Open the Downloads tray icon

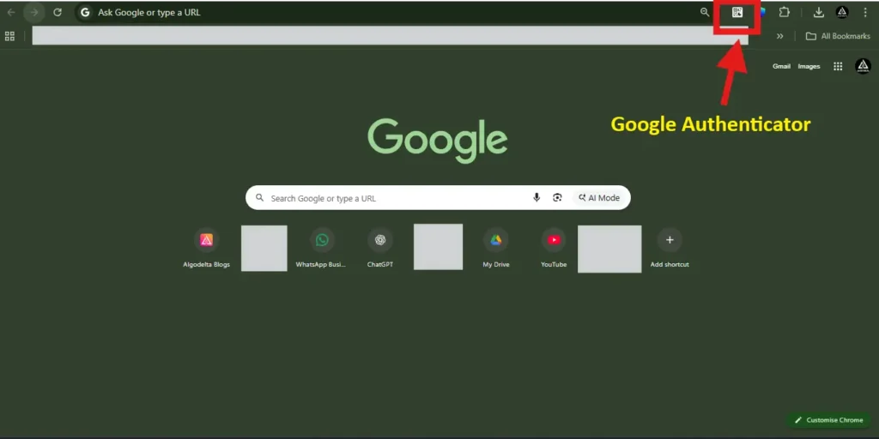click(818, 12)
